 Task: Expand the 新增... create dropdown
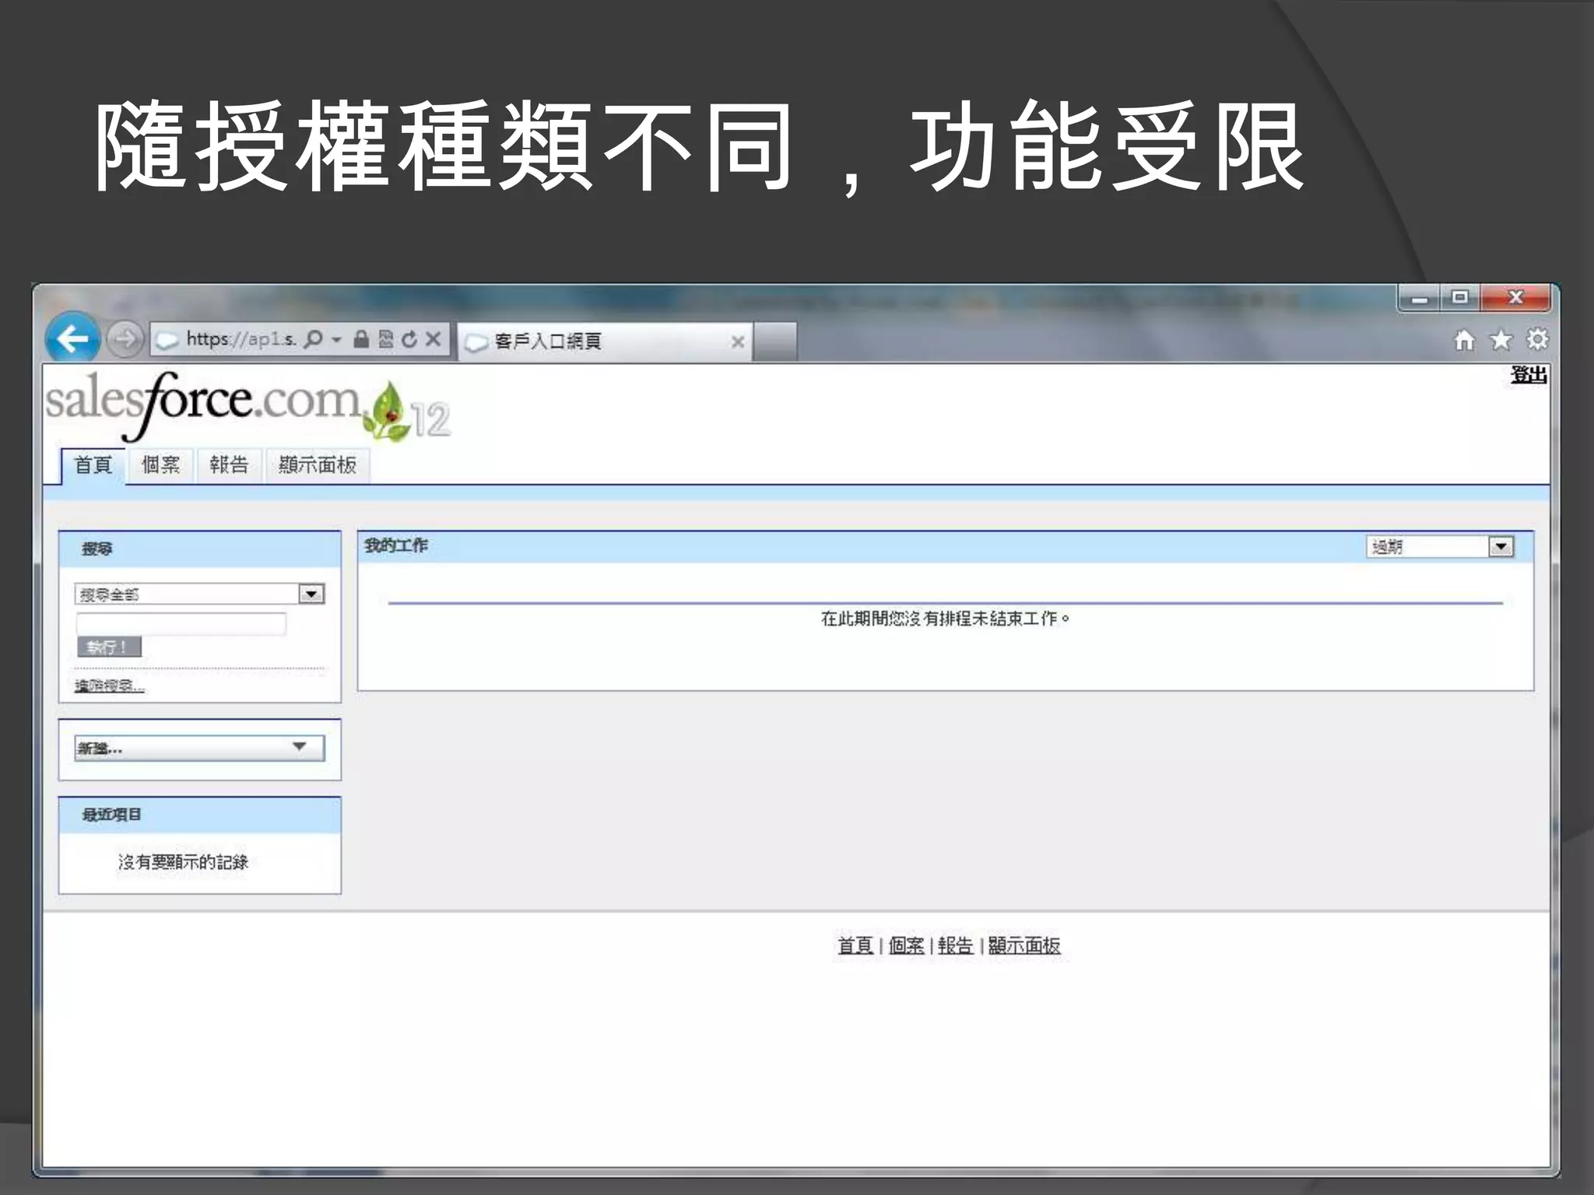(x=200, y=748)
